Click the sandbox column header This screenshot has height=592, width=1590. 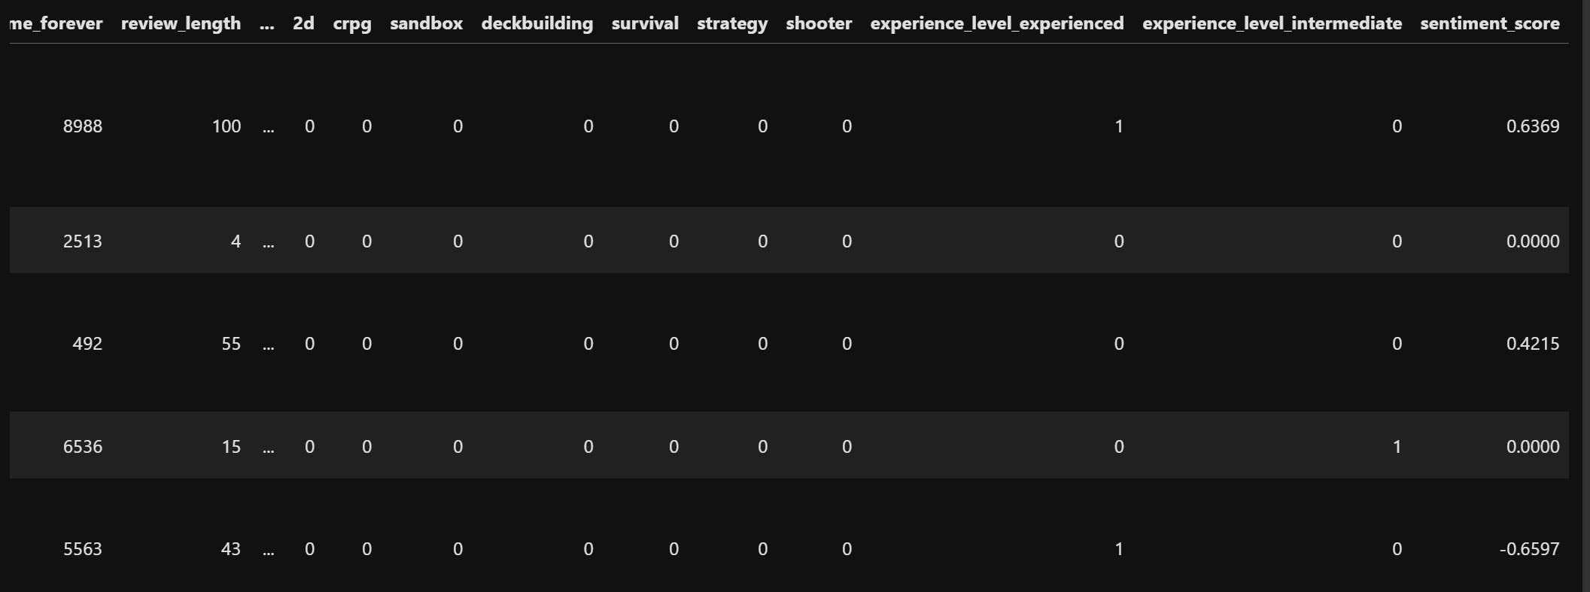[x=426, y=23]
